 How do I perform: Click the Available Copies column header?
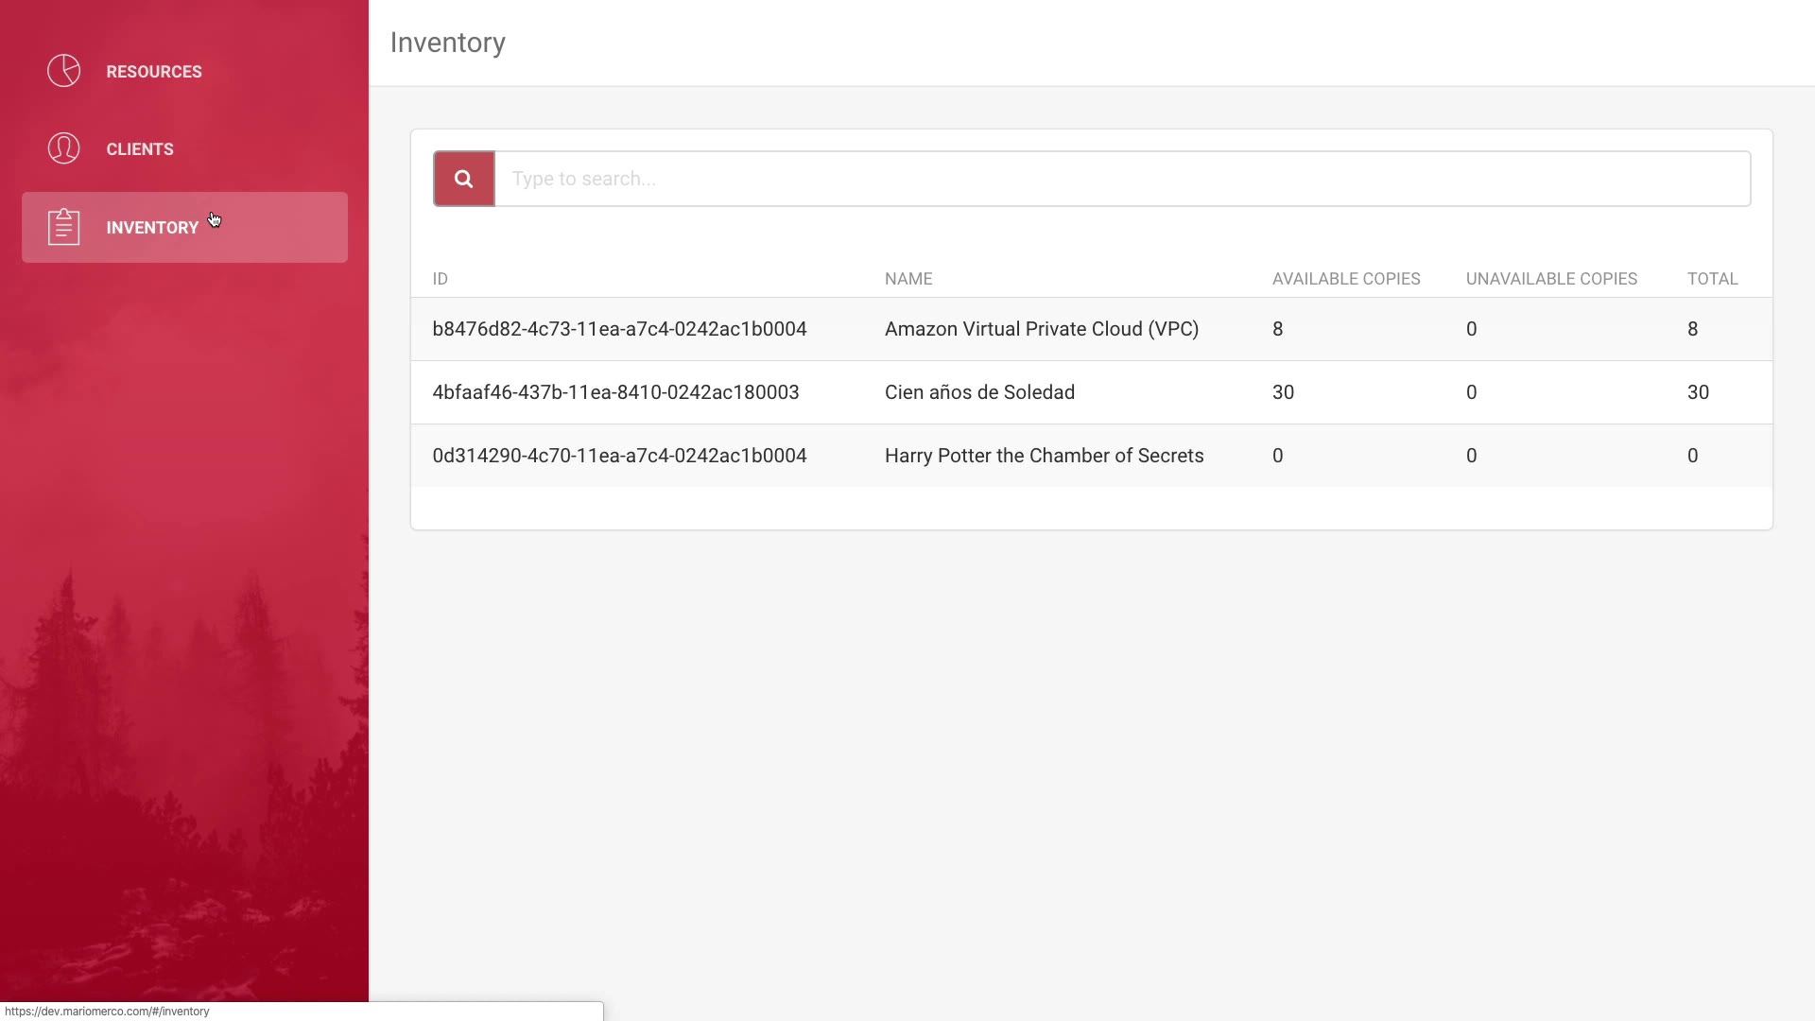click(x=1346, y=279)
